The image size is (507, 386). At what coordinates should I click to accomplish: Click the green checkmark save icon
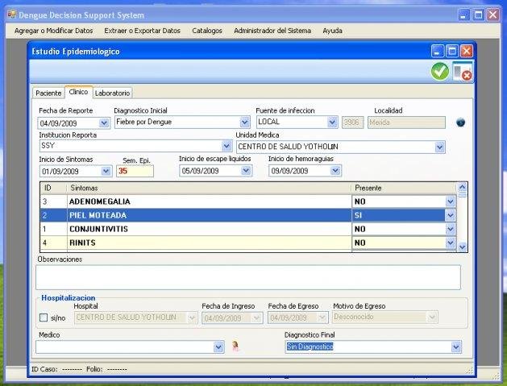tap(440, 71)
